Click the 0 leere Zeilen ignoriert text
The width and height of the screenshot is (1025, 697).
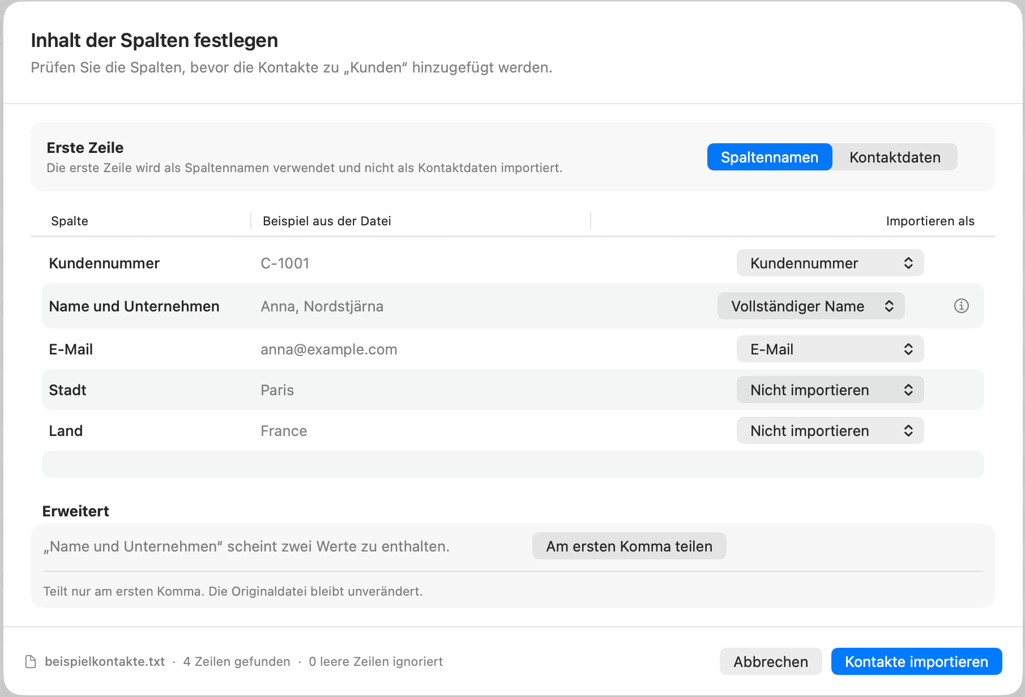[375, 661]
